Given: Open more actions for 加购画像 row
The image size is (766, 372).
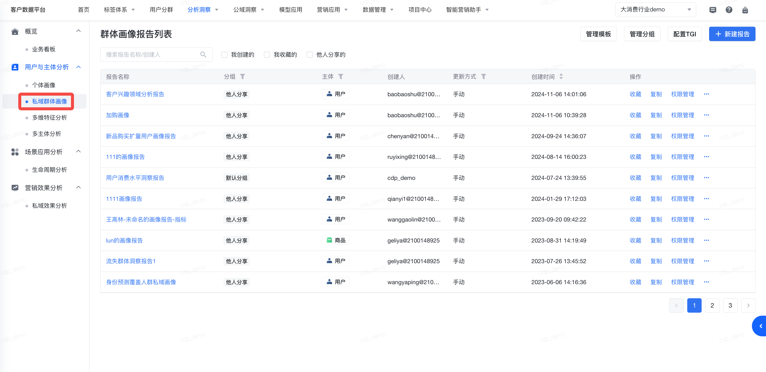Looking at the screenshot, I should coord(707,115).
